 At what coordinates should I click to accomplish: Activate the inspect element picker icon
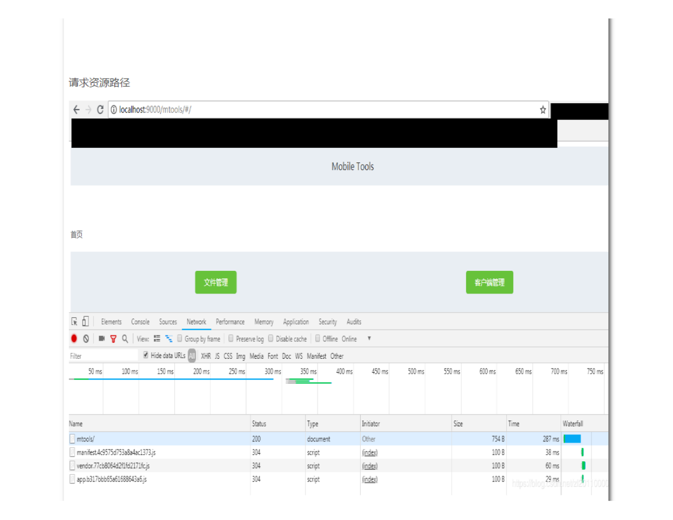(75, 321)
